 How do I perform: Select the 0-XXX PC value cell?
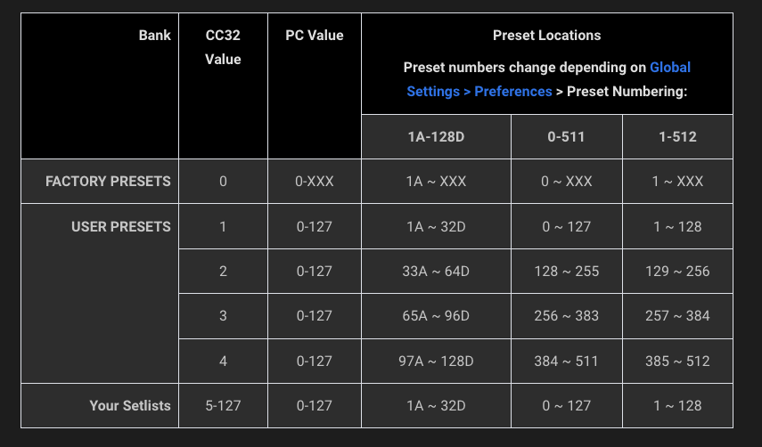(314, 182)
